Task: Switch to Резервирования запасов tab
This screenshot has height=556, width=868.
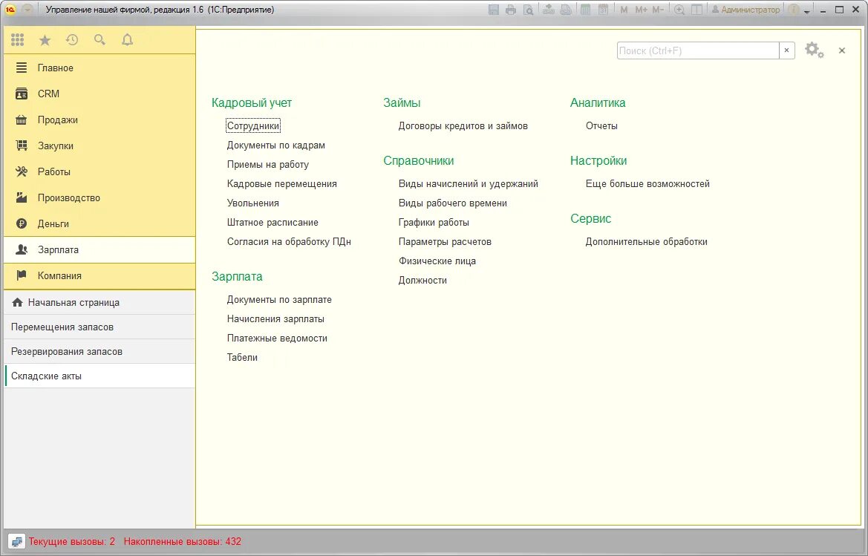Action: point(99,351)
